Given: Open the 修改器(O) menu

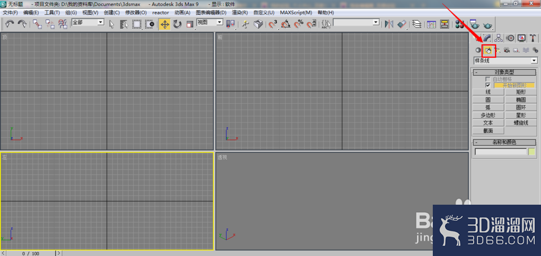Looking at the screenshot, I should [136, 12].
